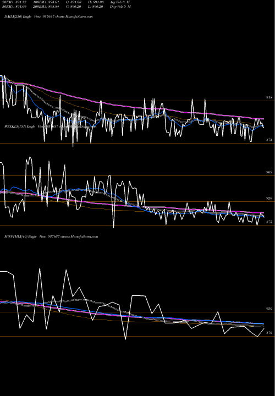Click the DAILY chart title text
This screenshot has height=396, width=275.
click(x=48, y=16)
